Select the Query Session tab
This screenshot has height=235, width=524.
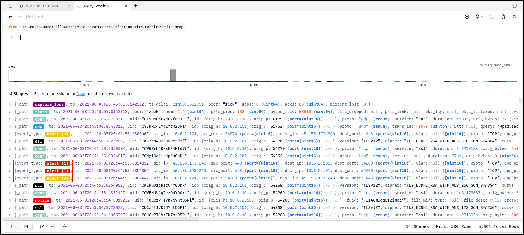click(95, 6)
